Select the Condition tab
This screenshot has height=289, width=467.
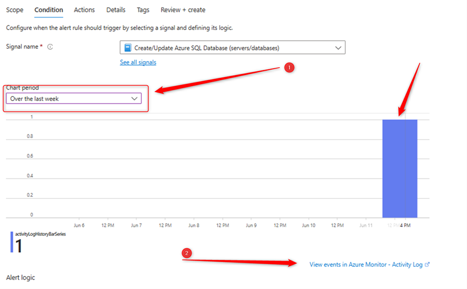coord(49,10)
